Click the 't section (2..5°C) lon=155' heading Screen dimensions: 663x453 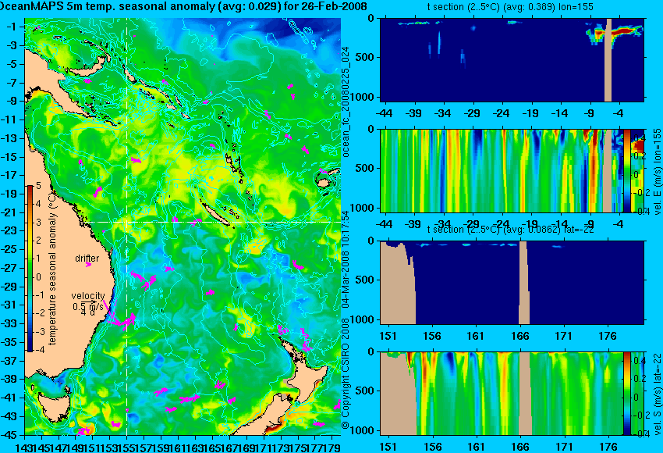[x=510, y=7]
